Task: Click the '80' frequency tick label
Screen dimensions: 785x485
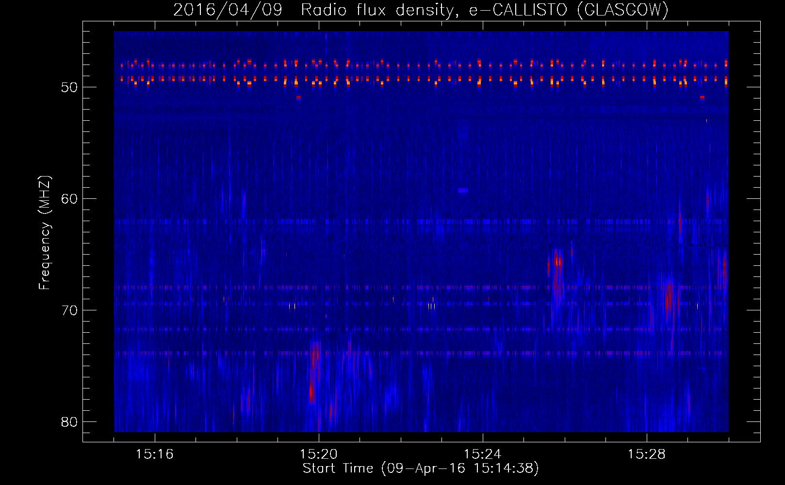Action: click(69, 422)
